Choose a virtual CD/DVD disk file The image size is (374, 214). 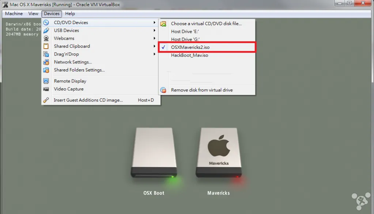click(x=207, y=24)
